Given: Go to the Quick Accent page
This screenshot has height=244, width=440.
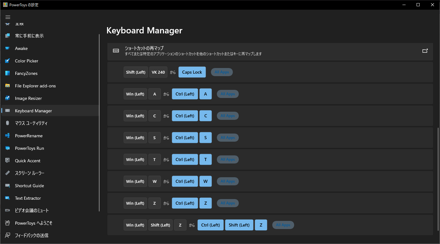Looking at the screenshot, I should point(28,161).
